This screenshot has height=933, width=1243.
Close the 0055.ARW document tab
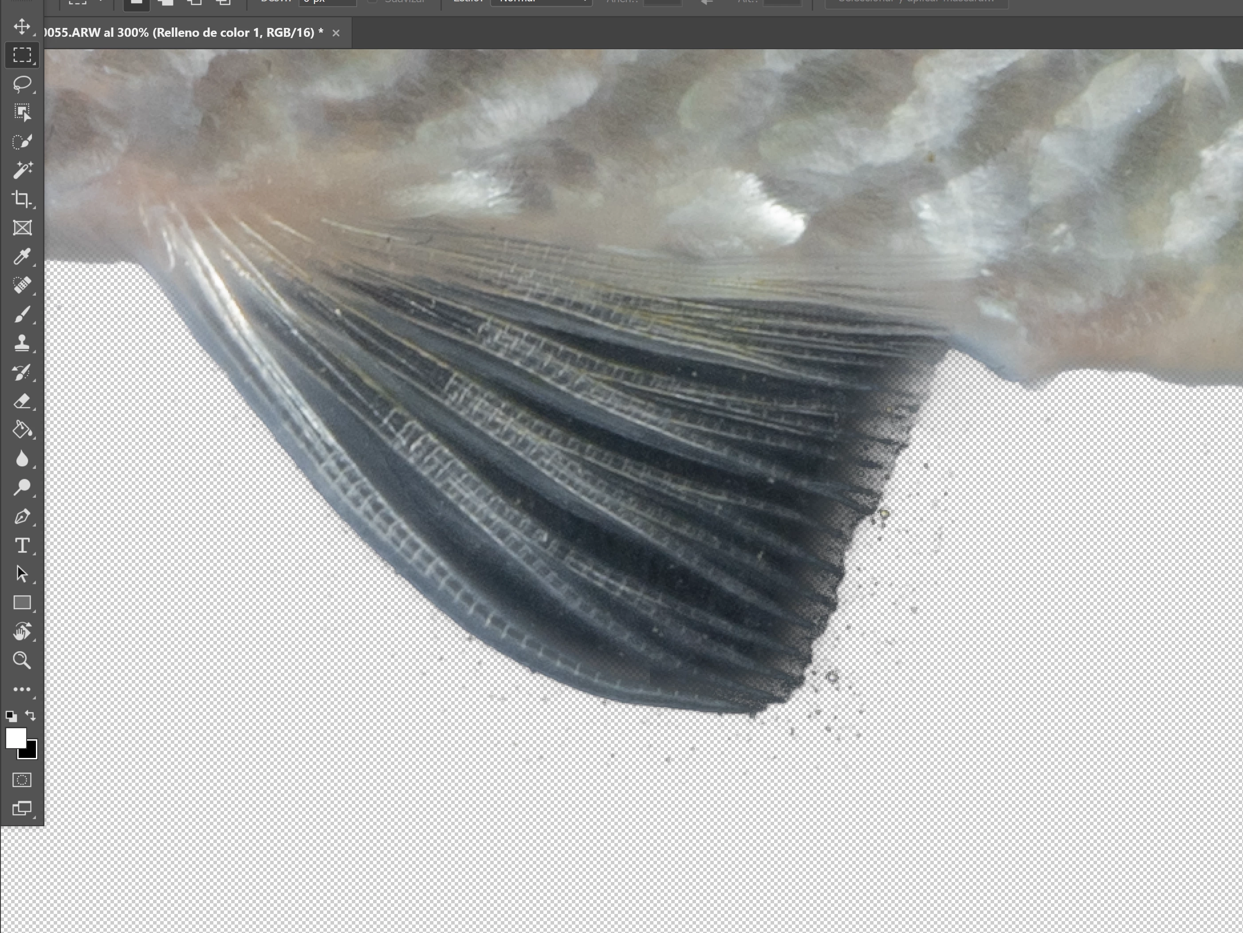coord(336,33)
